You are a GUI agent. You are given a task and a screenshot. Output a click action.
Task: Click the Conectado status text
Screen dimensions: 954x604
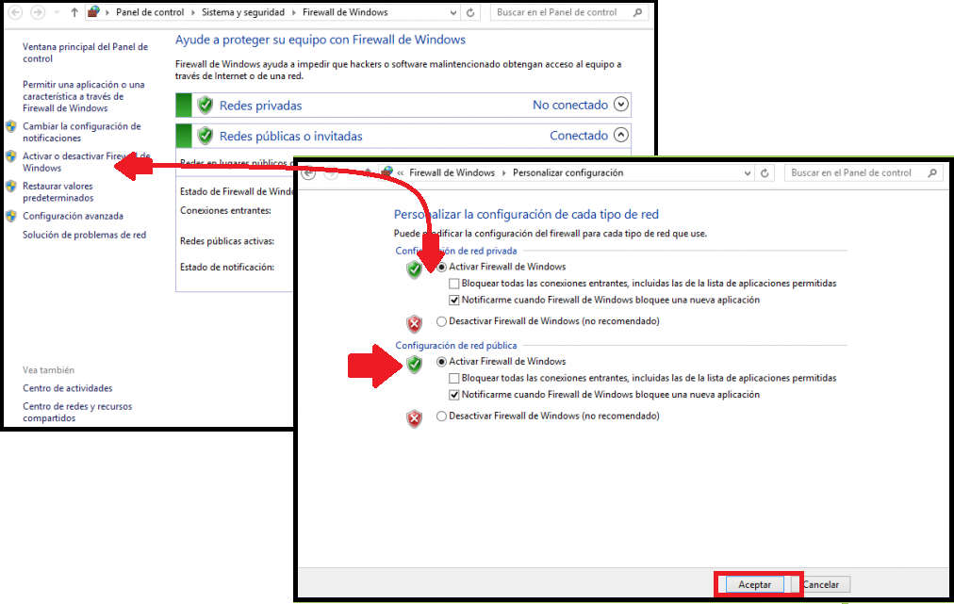coord(579,136)
